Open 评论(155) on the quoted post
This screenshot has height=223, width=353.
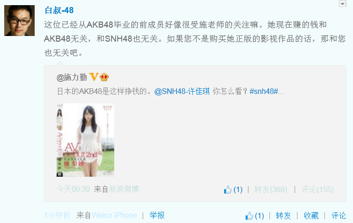[317, 189]
